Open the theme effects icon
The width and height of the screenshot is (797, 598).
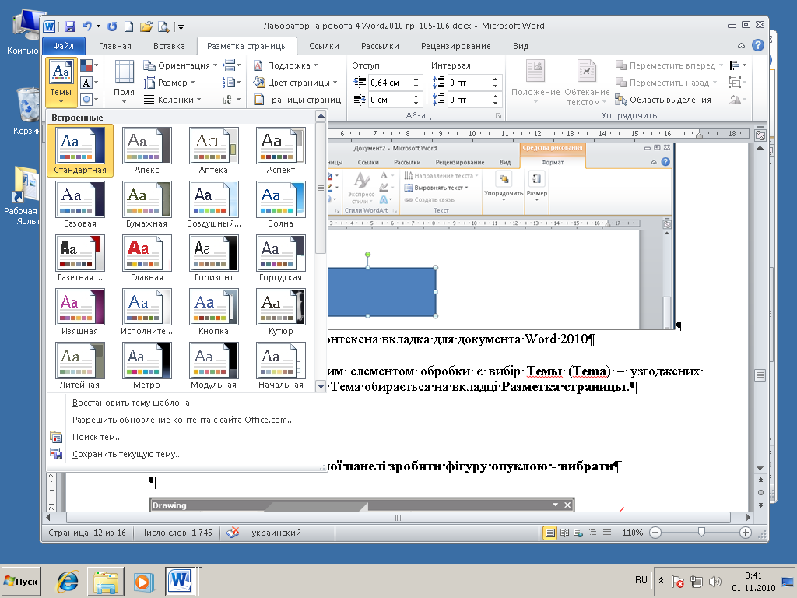(89, 100)
